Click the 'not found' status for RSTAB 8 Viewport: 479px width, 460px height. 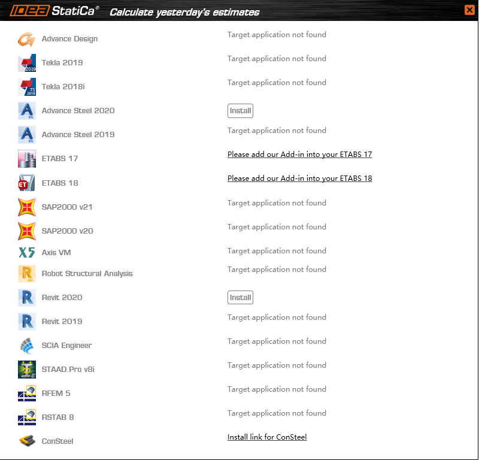click(x=277, y=413)
